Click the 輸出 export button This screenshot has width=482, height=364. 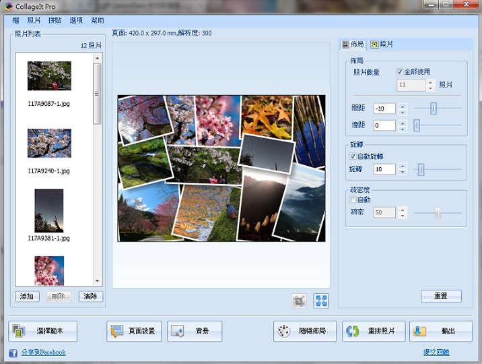(441, 331)
